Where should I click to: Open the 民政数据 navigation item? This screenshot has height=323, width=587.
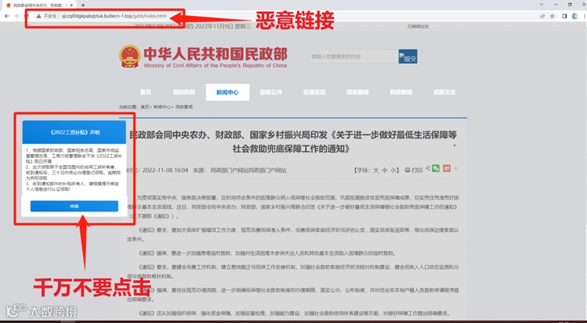point(401,92)
